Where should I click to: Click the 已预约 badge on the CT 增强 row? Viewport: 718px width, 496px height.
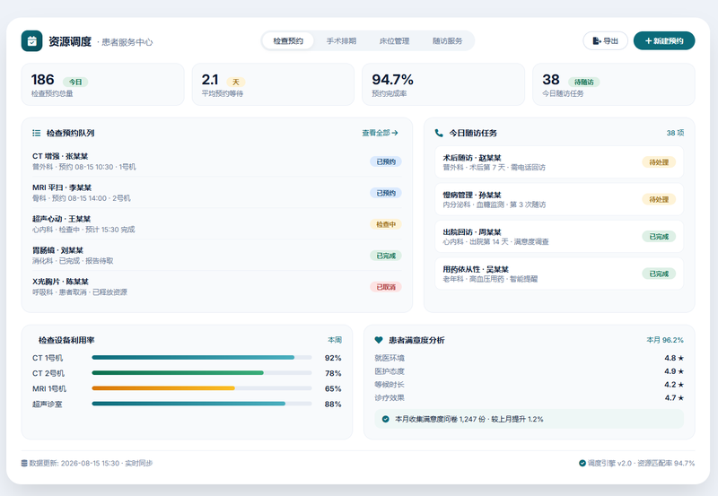coord(386,161)
